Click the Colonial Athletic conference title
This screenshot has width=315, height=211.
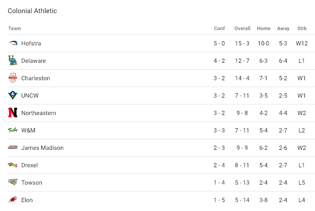point(32,11)
